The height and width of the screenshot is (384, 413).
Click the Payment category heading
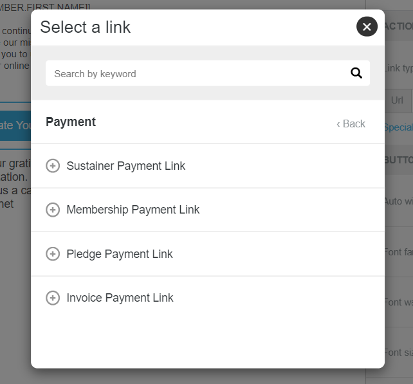pos(71,122)
